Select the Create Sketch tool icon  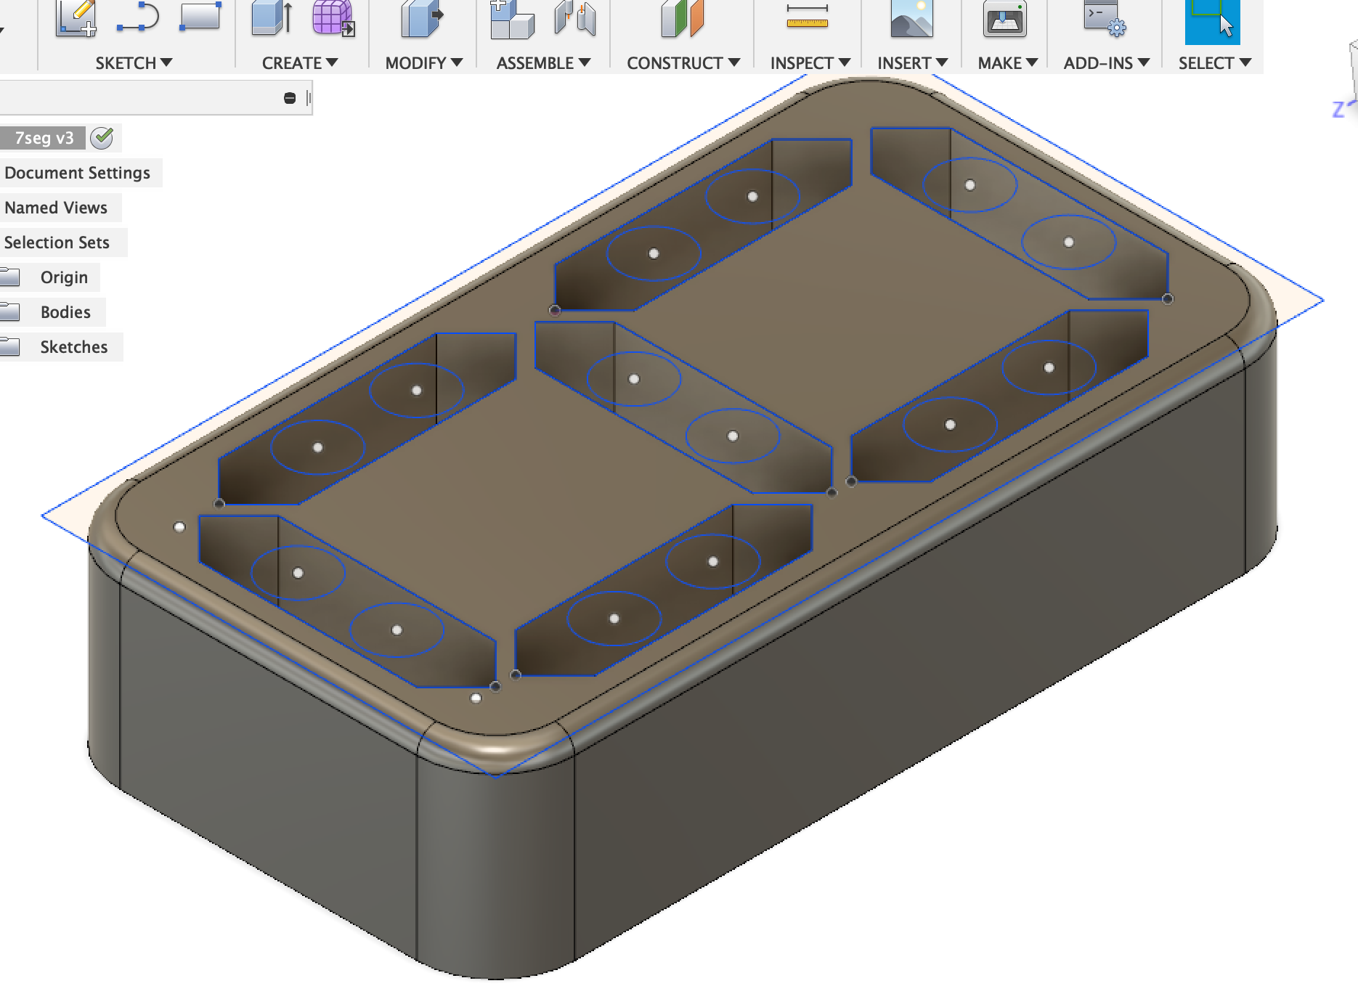point(76,17)
